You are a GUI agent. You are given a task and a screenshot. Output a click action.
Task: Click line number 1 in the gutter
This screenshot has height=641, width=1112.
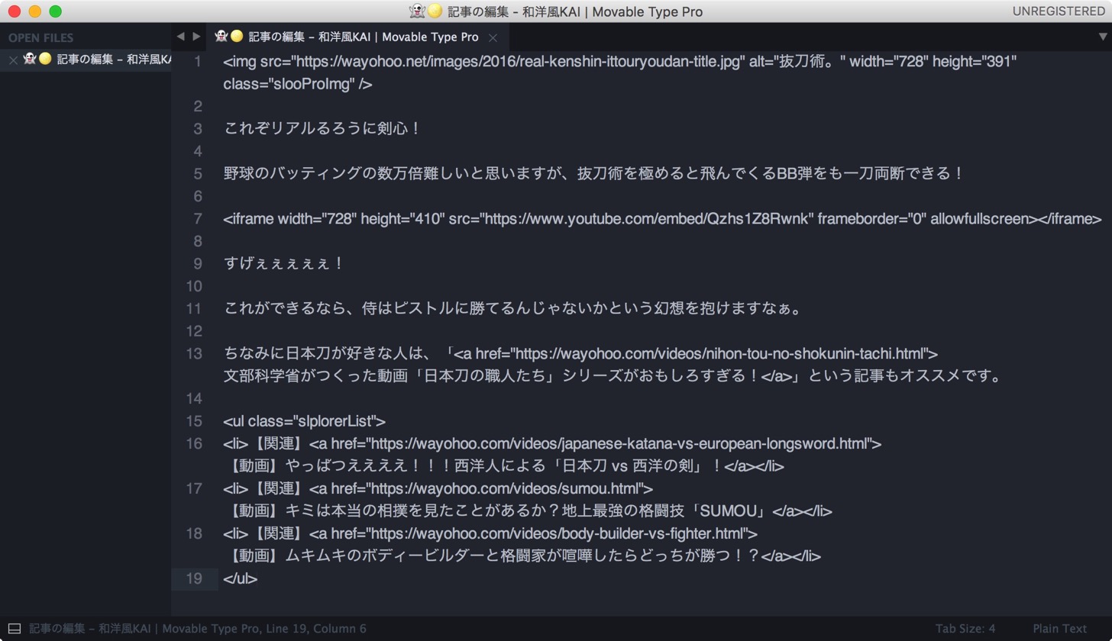[198, 61]
